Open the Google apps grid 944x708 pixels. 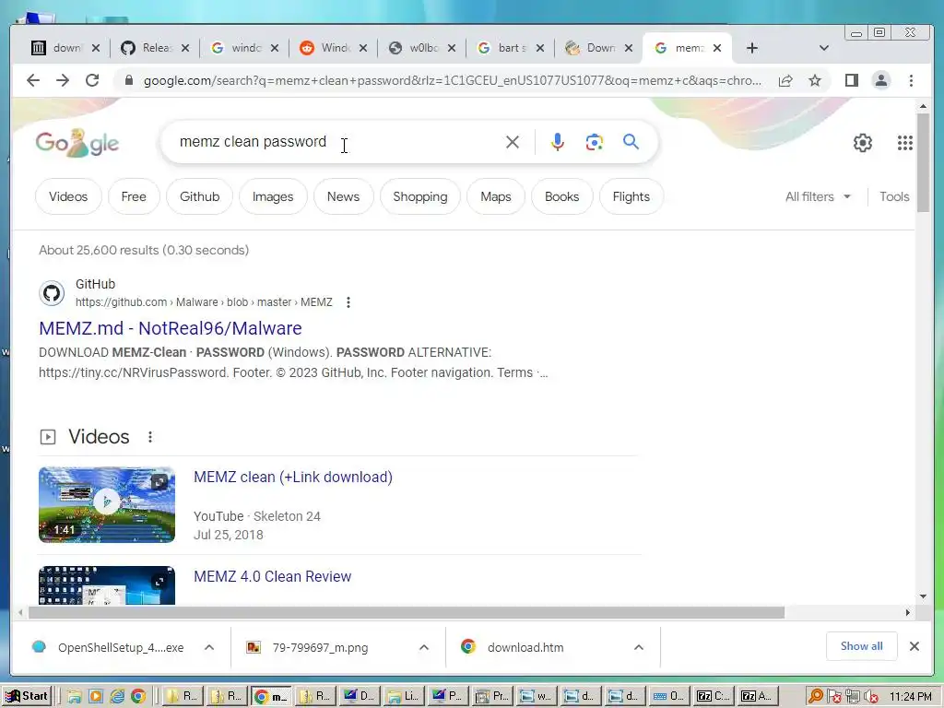905,143
